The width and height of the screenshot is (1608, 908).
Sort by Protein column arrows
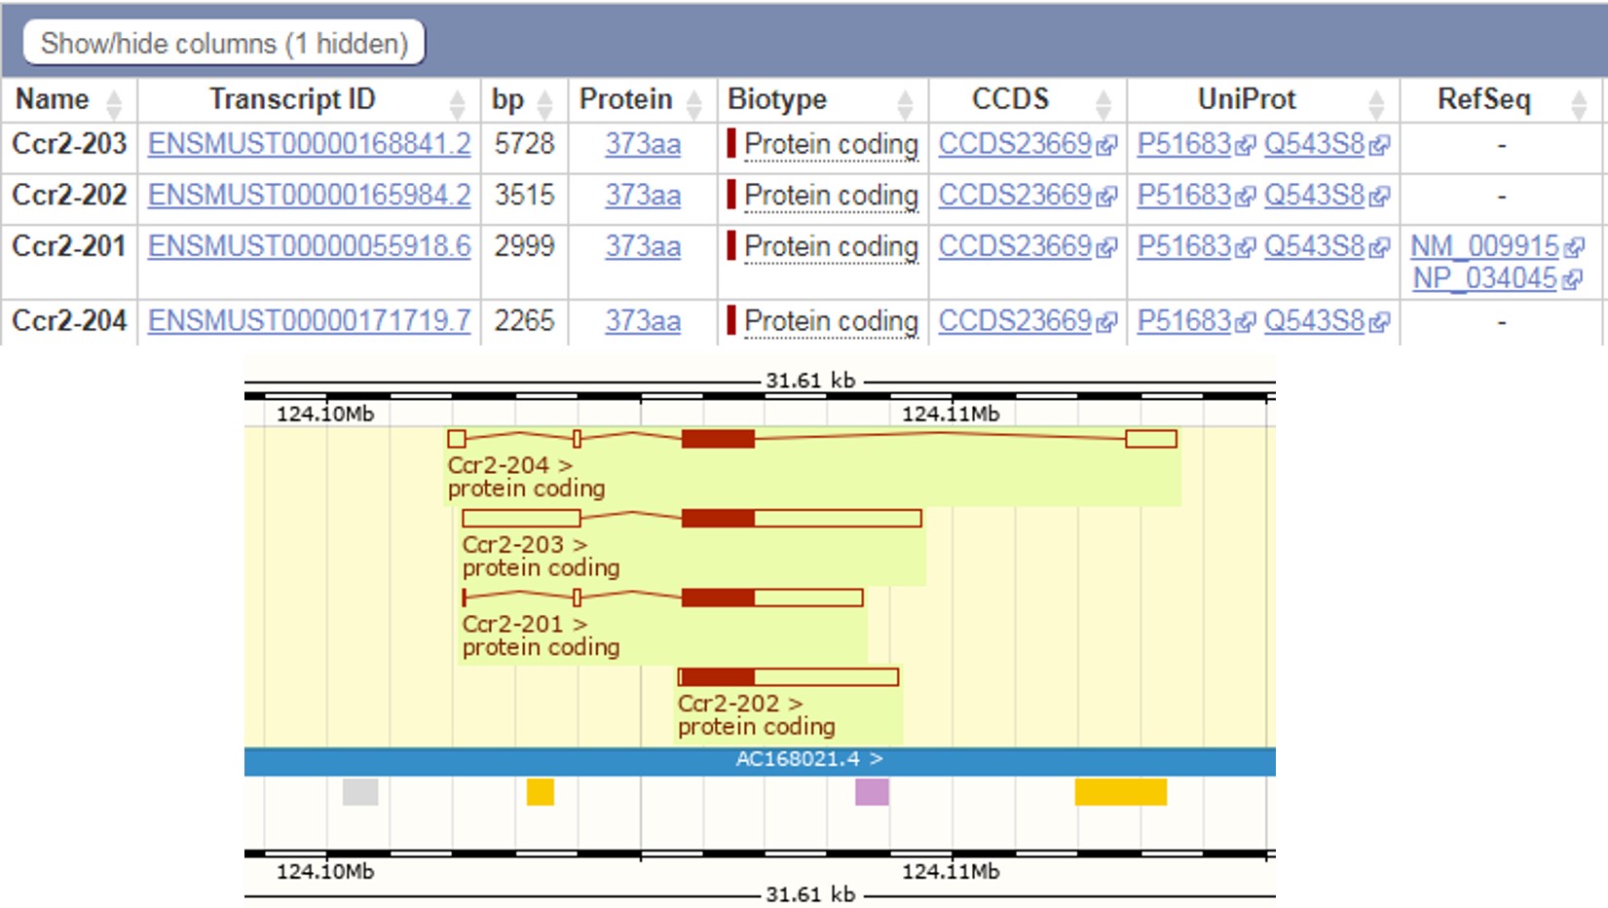click(x=693, y=102)
